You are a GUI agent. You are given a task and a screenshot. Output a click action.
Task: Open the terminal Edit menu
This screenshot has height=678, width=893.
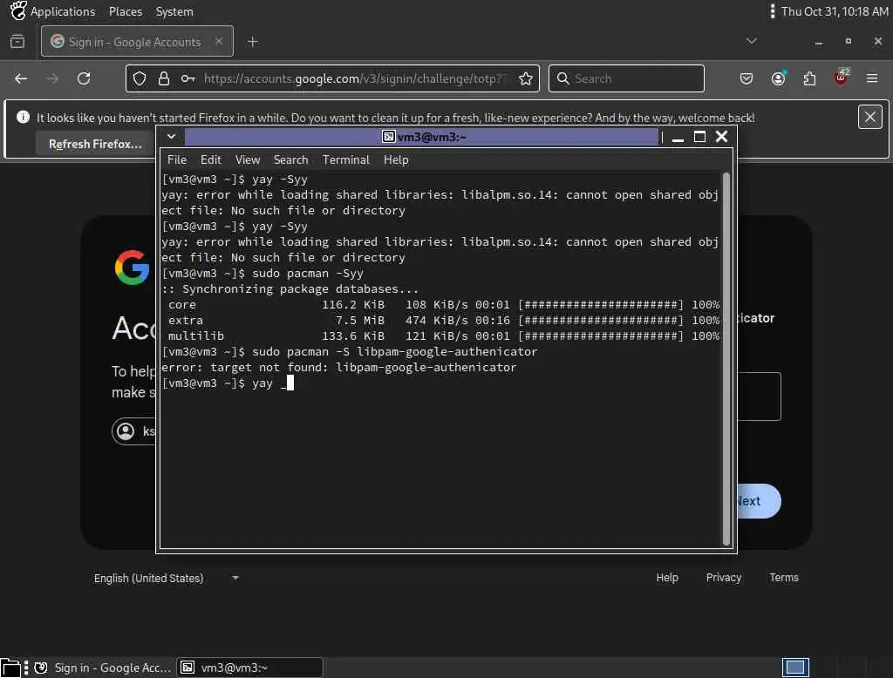(x=211, y=160)
